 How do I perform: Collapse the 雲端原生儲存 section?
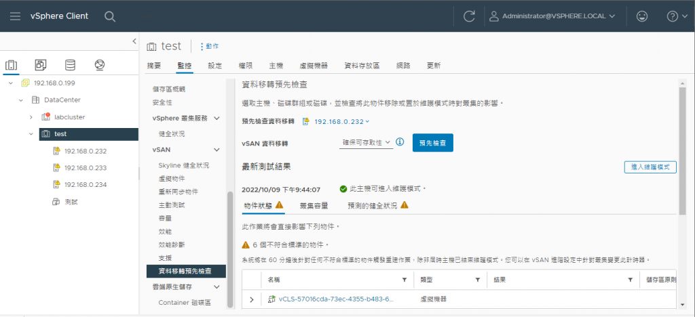click(217, 287)
